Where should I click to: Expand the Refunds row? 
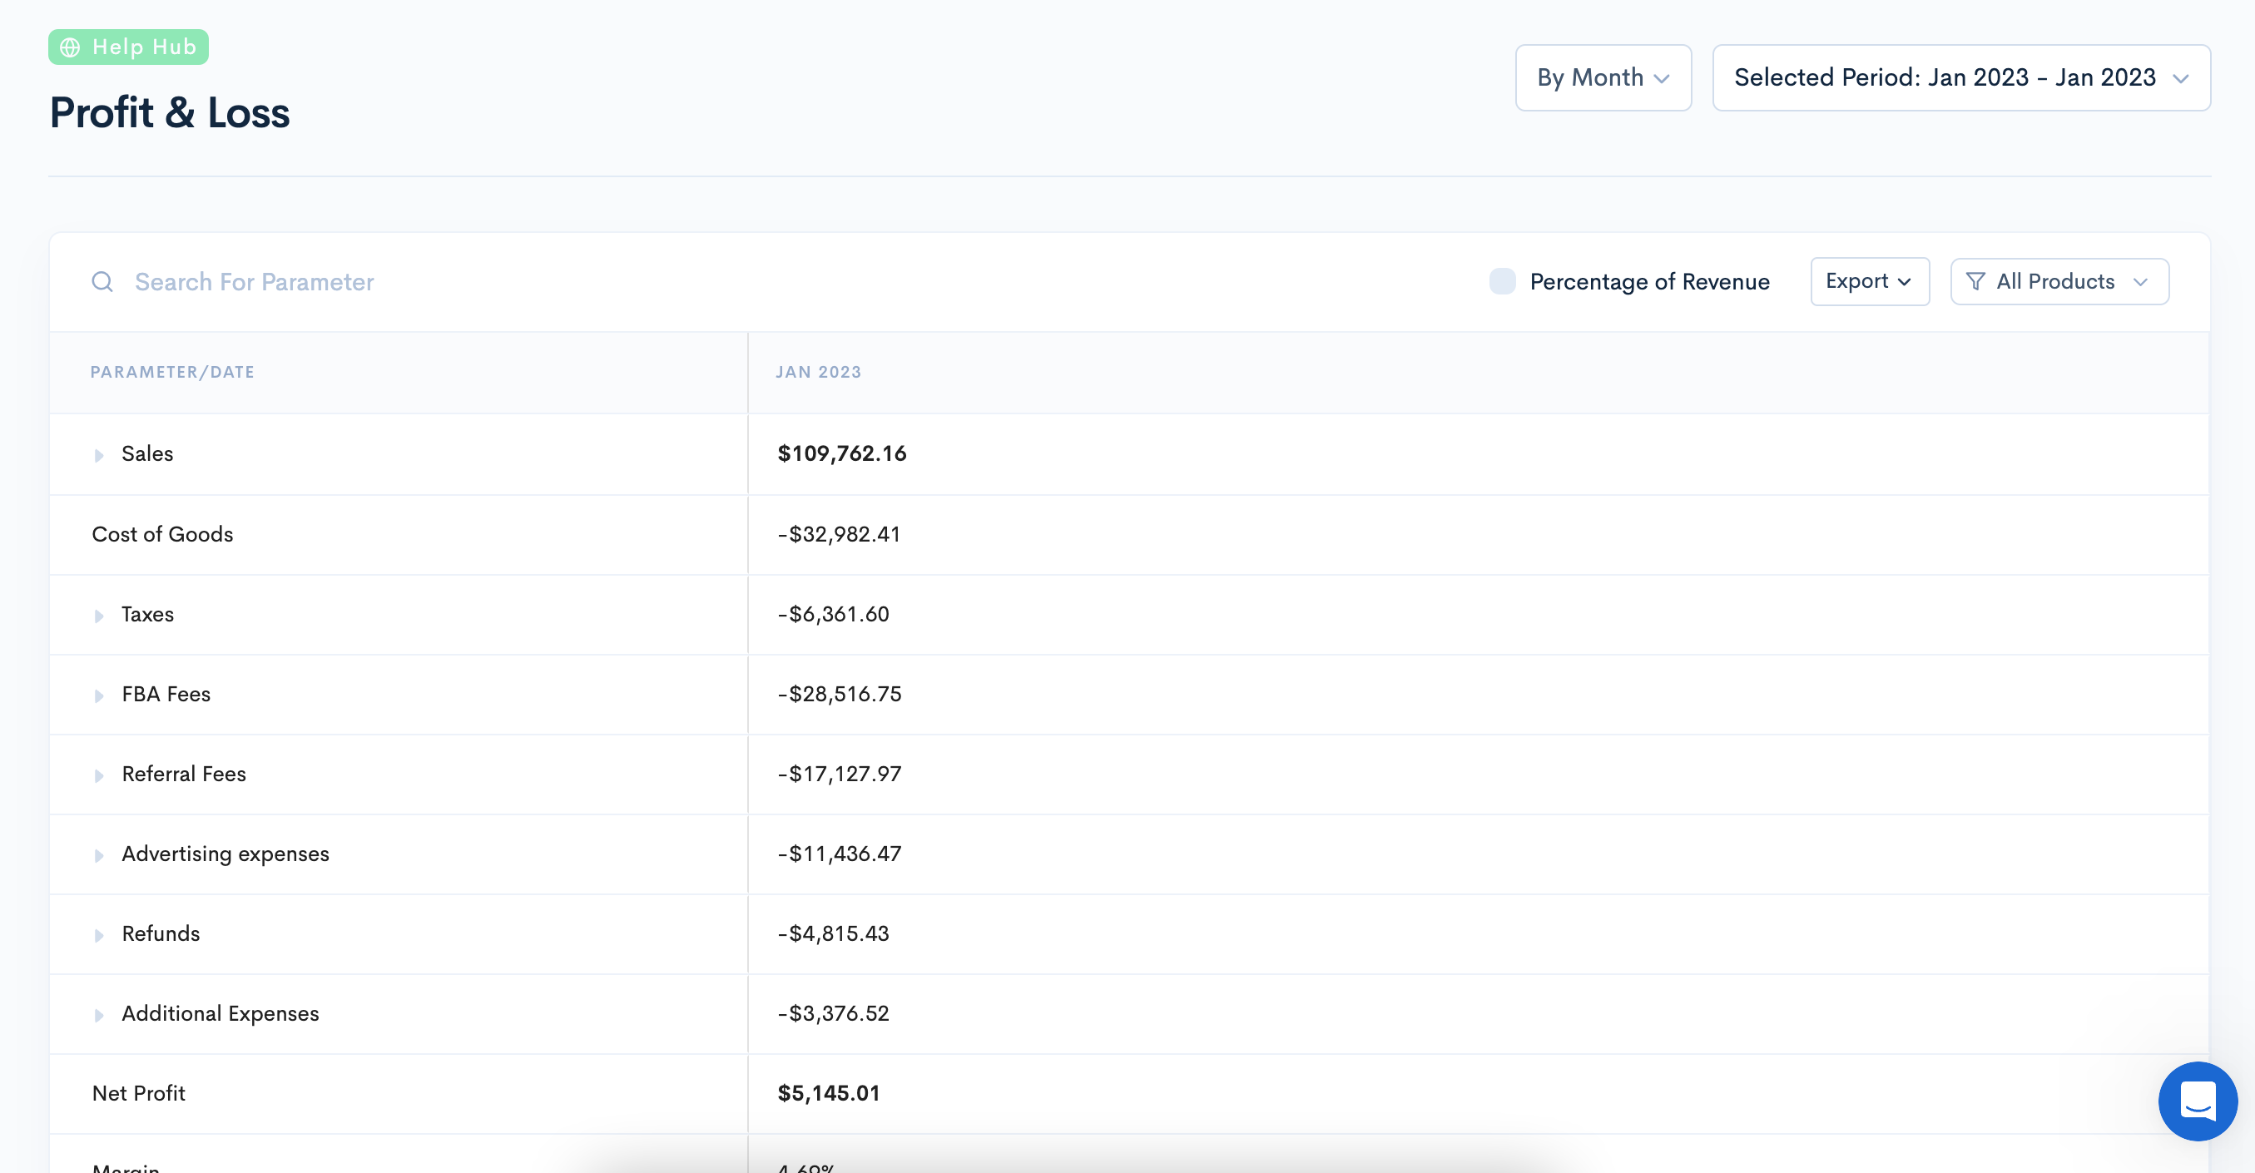click(99, 935)
